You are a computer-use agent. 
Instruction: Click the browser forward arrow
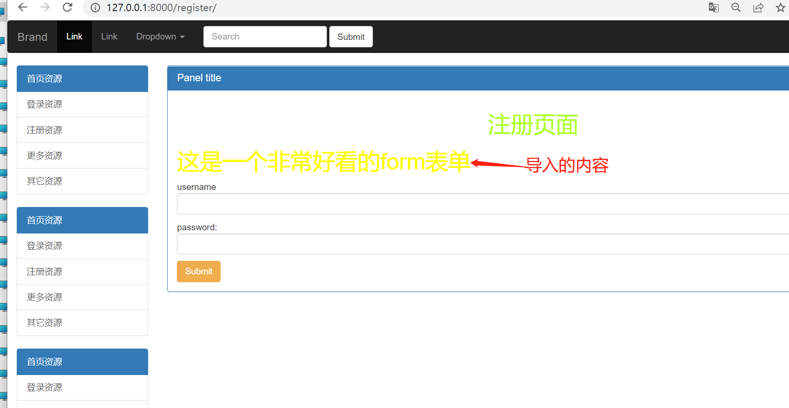tap(45, 7)
